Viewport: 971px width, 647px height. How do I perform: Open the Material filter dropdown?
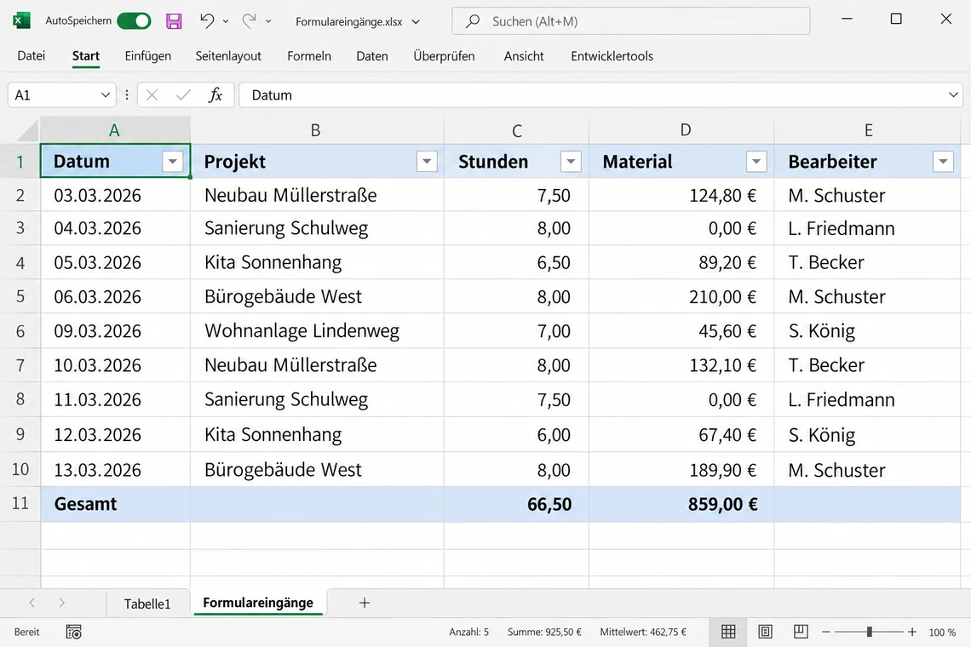(x=756, y=162)
